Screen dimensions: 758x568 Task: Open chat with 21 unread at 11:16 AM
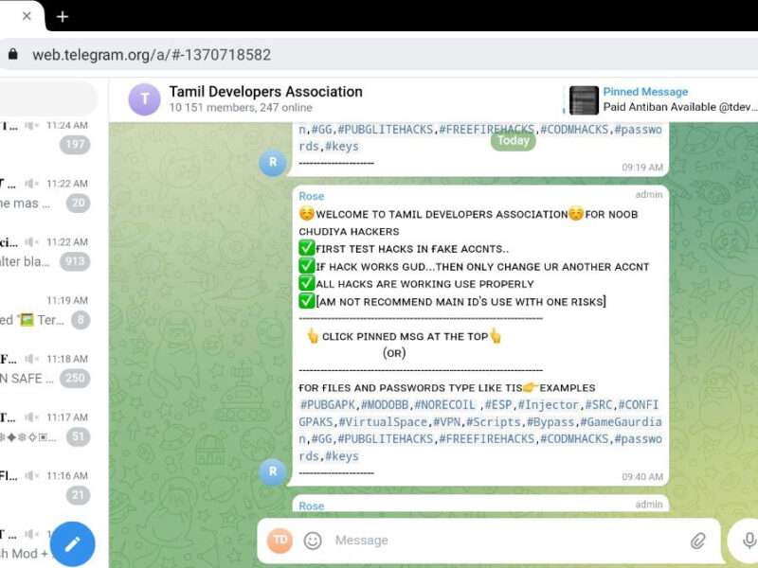48,486
